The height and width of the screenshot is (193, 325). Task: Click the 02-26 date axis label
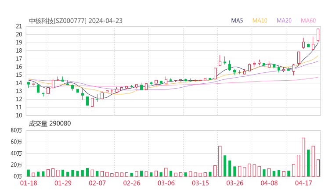tap(132, 183)
